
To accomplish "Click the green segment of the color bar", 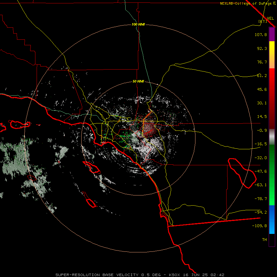I will (x=272, y=175).
